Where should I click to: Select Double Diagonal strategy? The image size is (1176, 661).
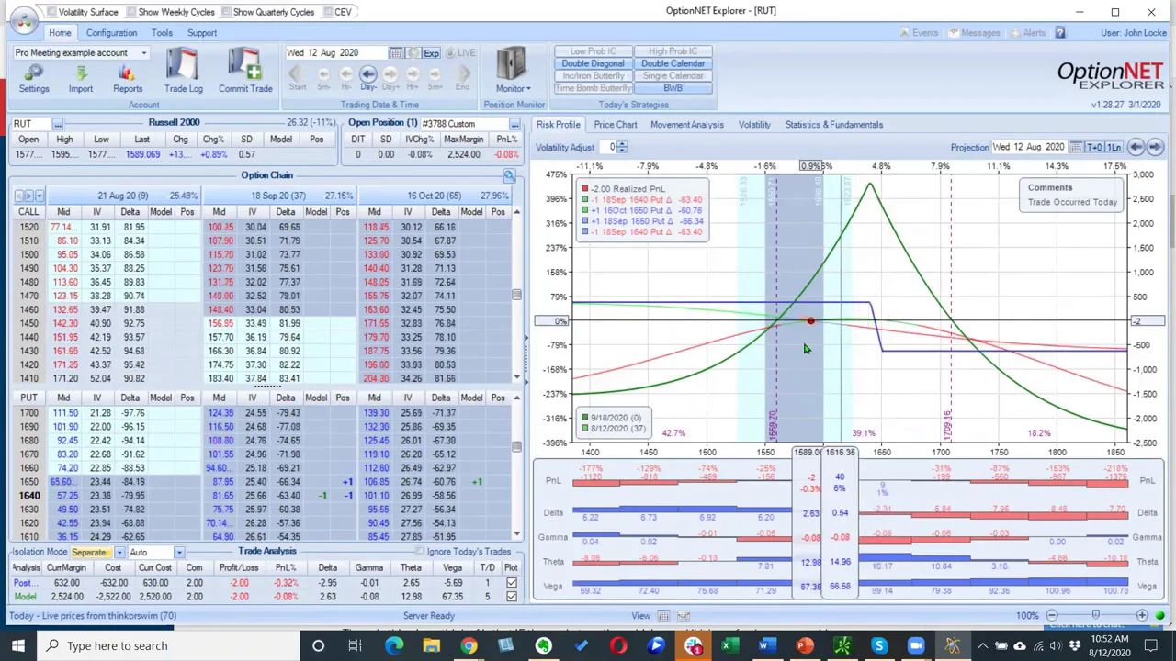[593, 63]
